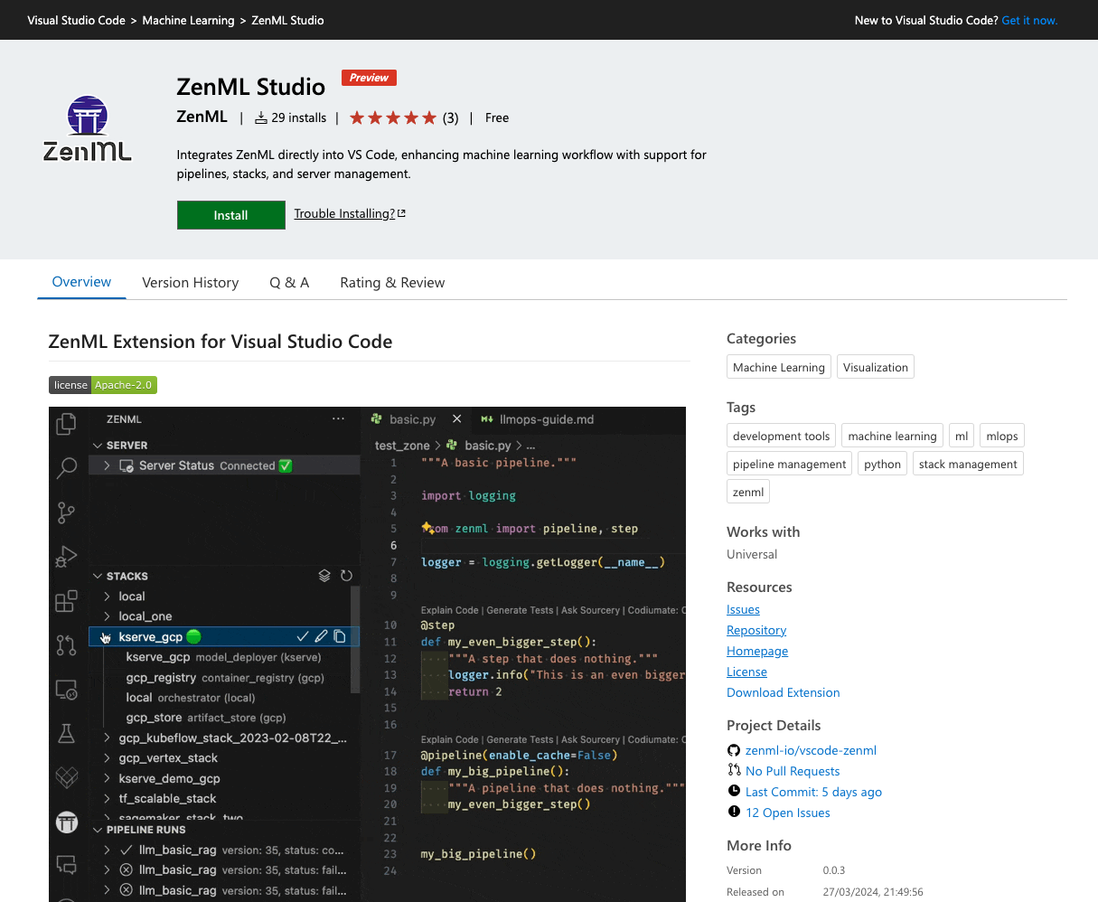
Task: Close the basic.py editor tab
Action: click(x=456, y=419)
